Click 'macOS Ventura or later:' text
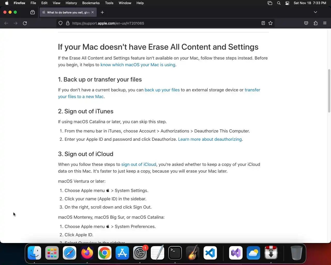331x265 pixels. [82, 181]
